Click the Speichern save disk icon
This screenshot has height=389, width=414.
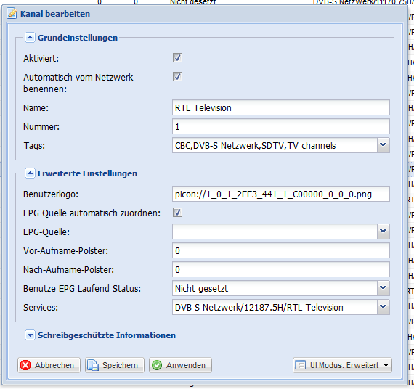tap(93, 365)
